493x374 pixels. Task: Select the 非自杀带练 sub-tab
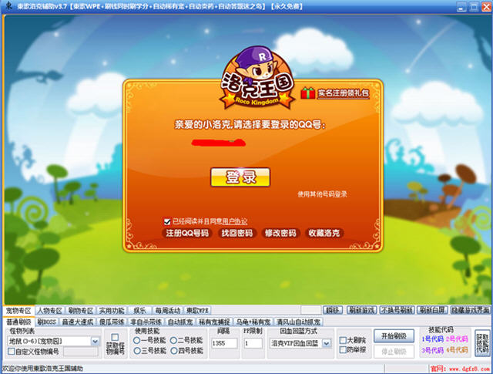146,322
